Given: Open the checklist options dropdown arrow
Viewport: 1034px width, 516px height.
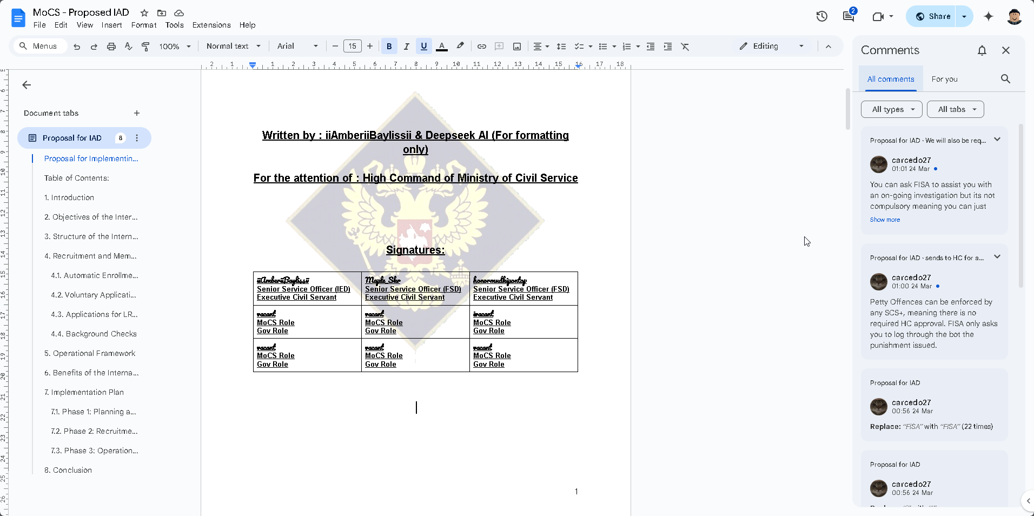Looking at the screenshot, I should (x=591, y=47).
